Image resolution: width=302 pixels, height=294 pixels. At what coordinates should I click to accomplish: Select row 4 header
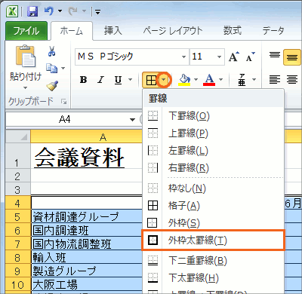[x=18, y=204]
